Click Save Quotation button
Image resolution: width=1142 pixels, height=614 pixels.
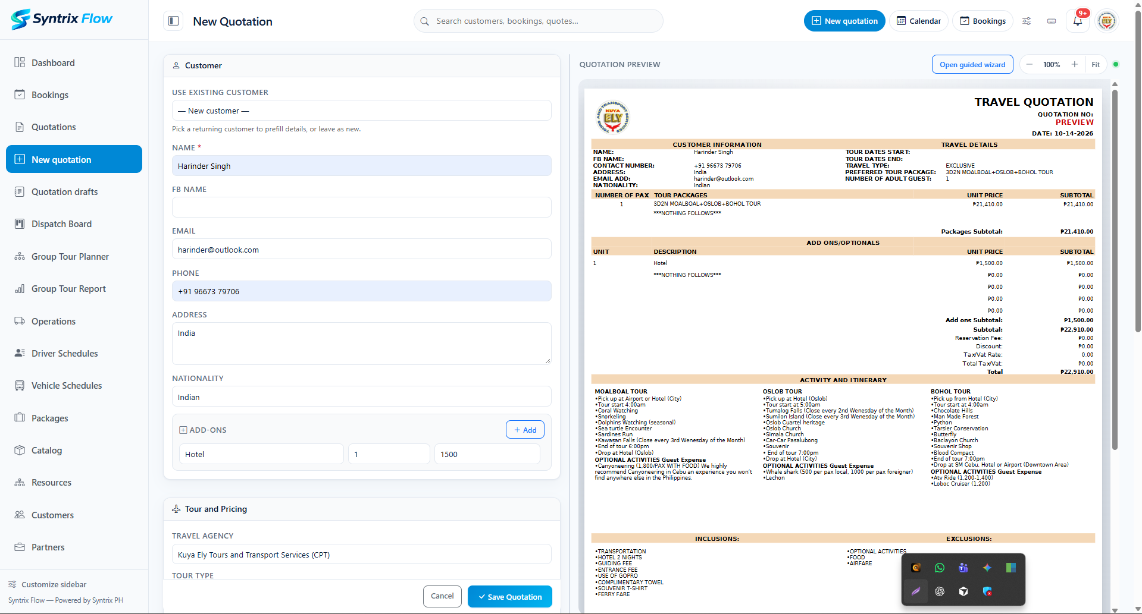tap(509, 597)
